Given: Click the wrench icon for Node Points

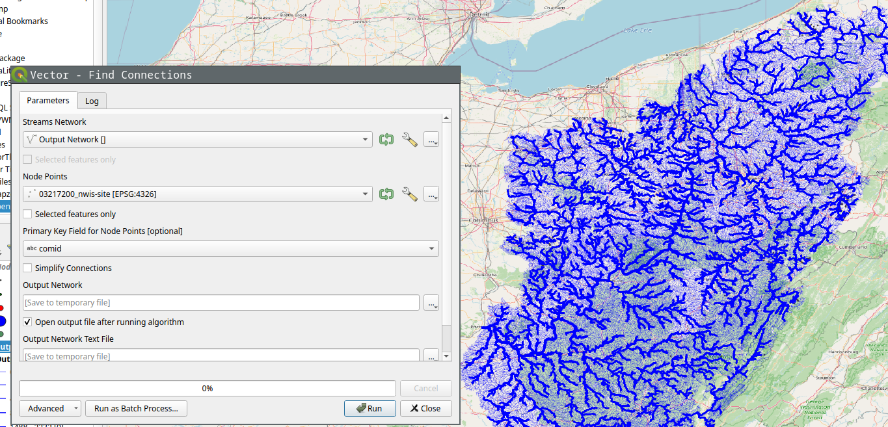Looking at the screenshot, I should point(409,194).
